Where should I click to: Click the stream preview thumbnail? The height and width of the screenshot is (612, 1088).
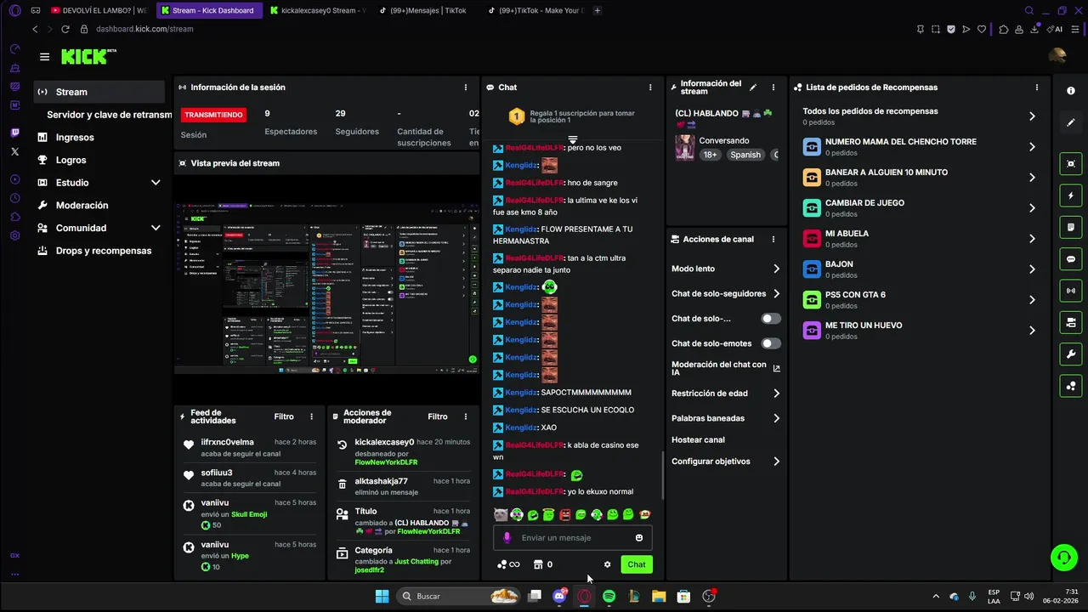[326, 288]
